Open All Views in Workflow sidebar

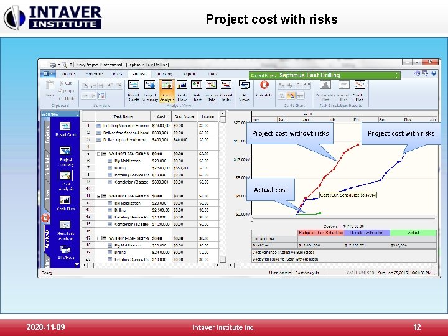click(66, 253)
